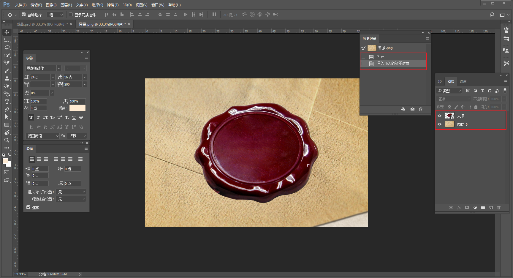The image size is (513, 278).
Task: Activate the Zoom magnifier tool
Action: tap(7, 140)
